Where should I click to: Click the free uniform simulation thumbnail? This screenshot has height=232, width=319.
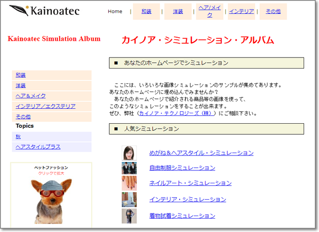tap(129, 168)
